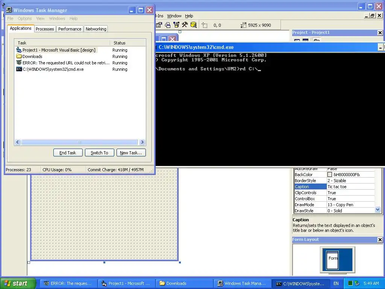This screenshot has width=385, height=289.
Task: Open the Properties Window toolbar icon
Action: 159,25
